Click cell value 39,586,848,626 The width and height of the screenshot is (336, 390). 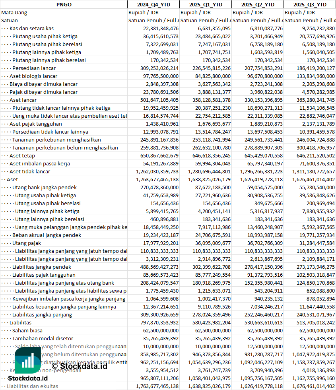(317, 195)
